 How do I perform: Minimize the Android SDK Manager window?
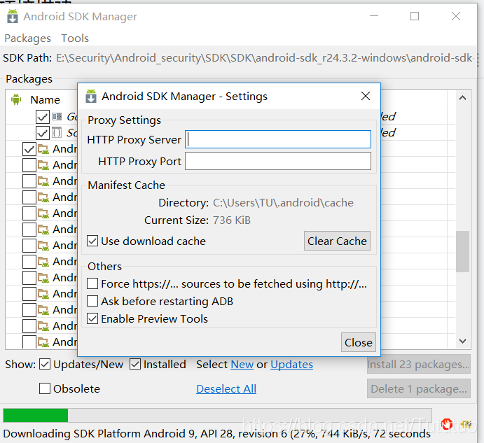coord(374,16)
